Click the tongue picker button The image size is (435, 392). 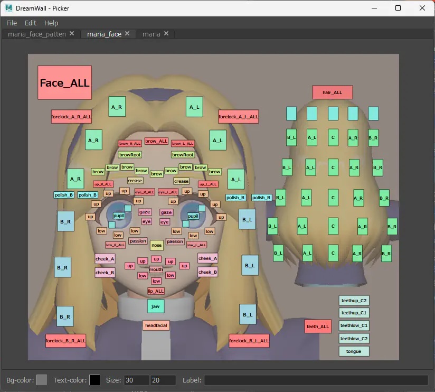354,351
